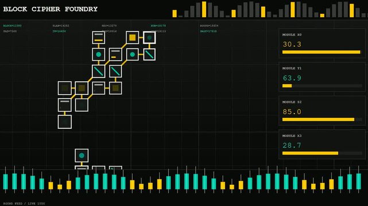The width and height of the screenshot is (368, 206).
Task: Select node with grey bar and short yellow bar
Action: [x=115, y=54]
